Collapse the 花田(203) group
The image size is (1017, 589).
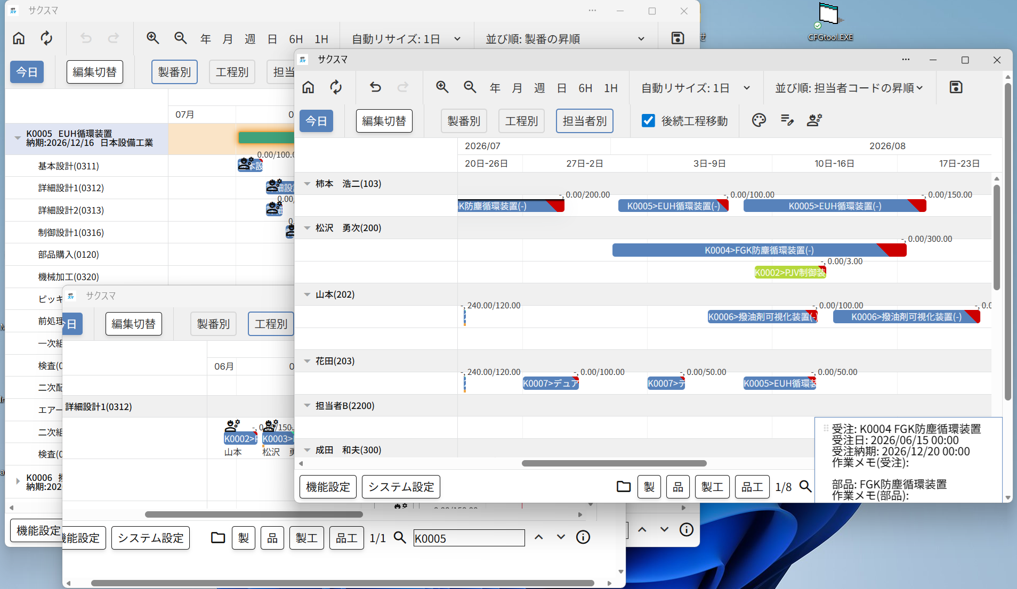click(307, 361)
